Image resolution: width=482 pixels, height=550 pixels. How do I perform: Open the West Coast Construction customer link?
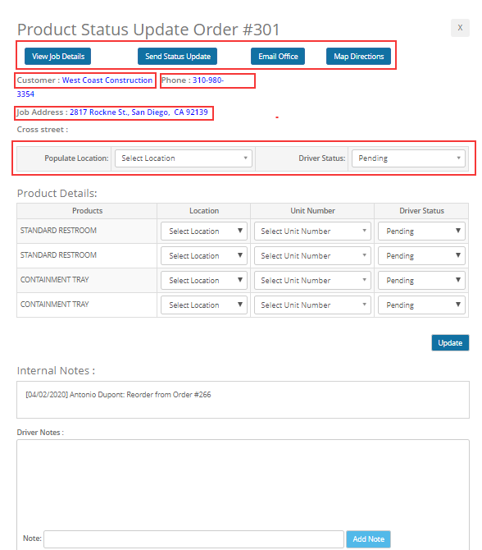[x=107, y=80]
